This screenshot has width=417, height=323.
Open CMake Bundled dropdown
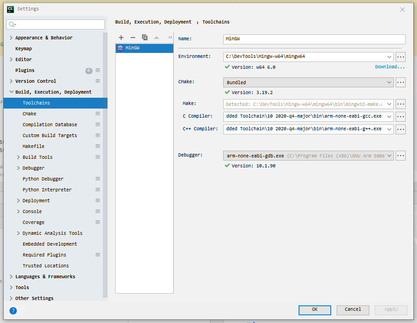(389, 82)
